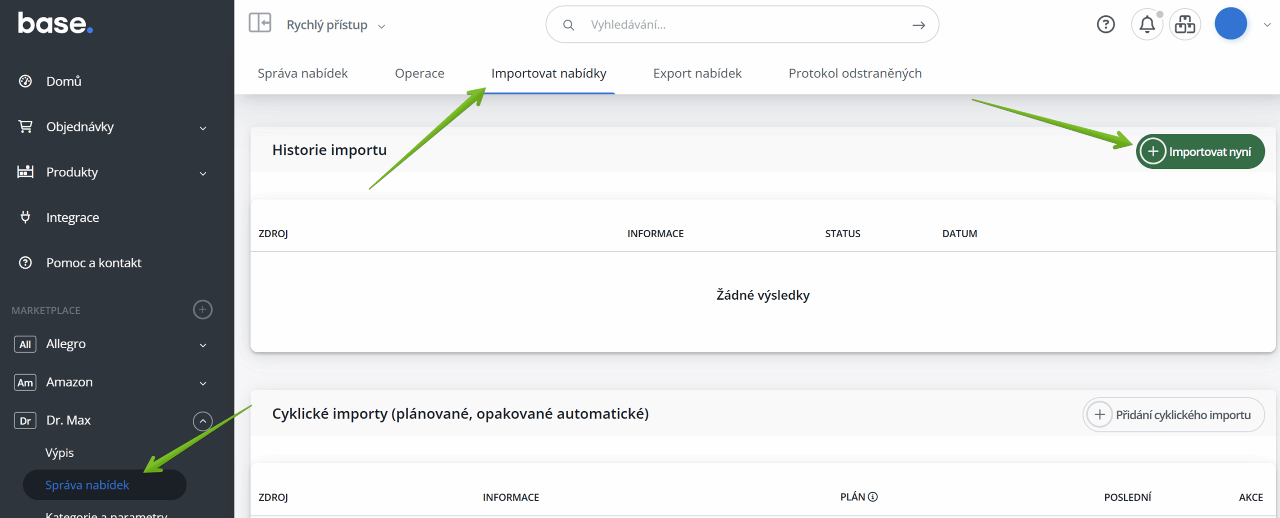1280x518 pixels.
Task: Open the Rychlý přístup dropdown
Action: [x=336, y=25]
